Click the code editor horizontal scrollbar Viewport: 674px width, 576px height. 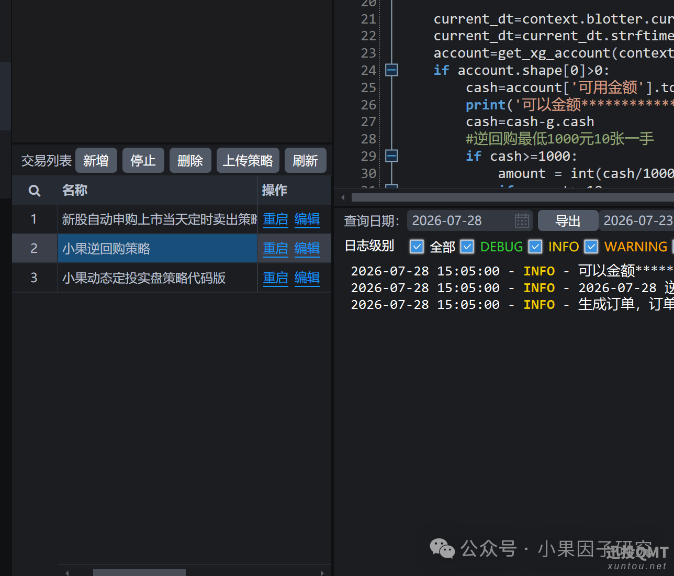coord(513,197)
